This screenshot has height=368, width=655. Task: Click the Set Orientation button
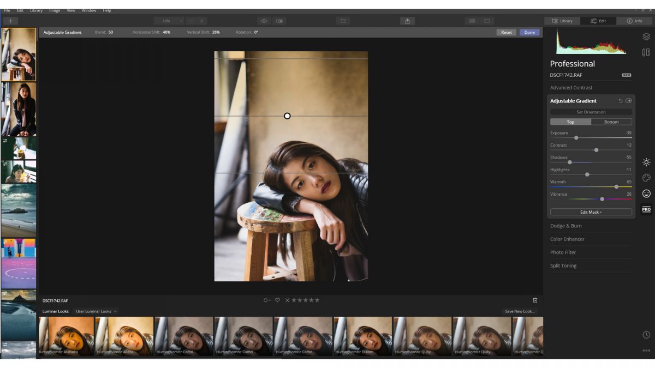(591, 112)
